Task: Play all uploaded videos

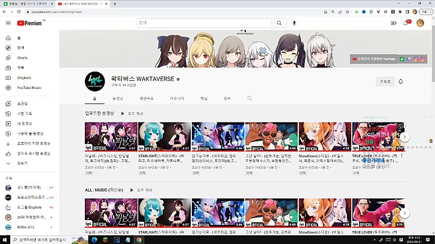Action: [x=132, y=114]
